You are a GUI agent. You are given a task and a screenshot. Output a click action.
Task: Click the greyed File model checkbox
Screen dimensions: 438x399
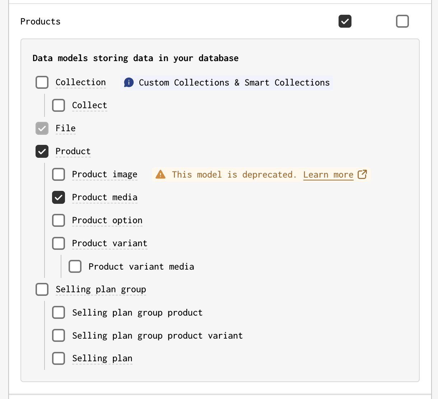[42, 128]
